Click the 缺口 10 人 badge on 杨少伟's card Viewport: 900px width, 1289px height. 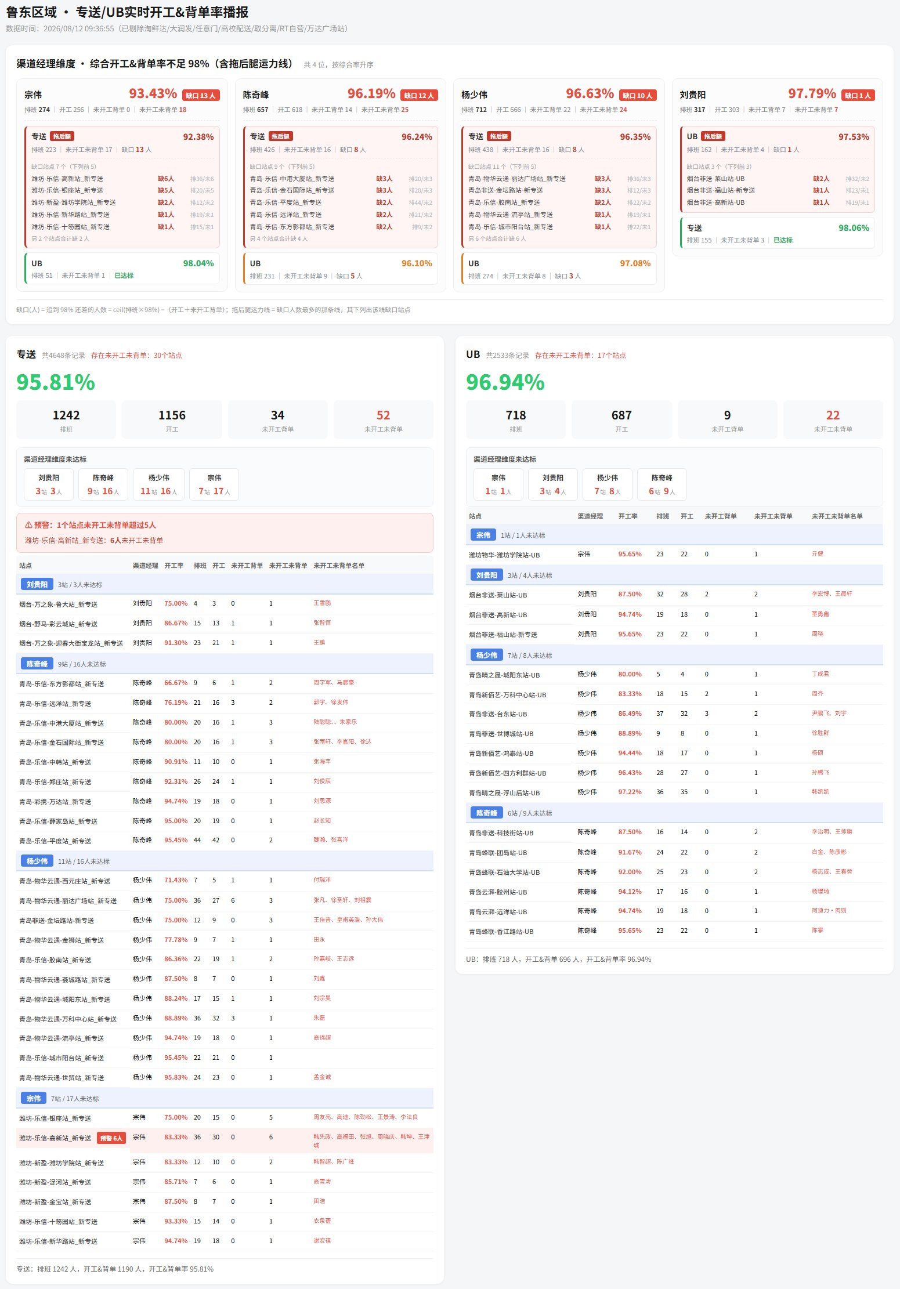coord(638,95)
